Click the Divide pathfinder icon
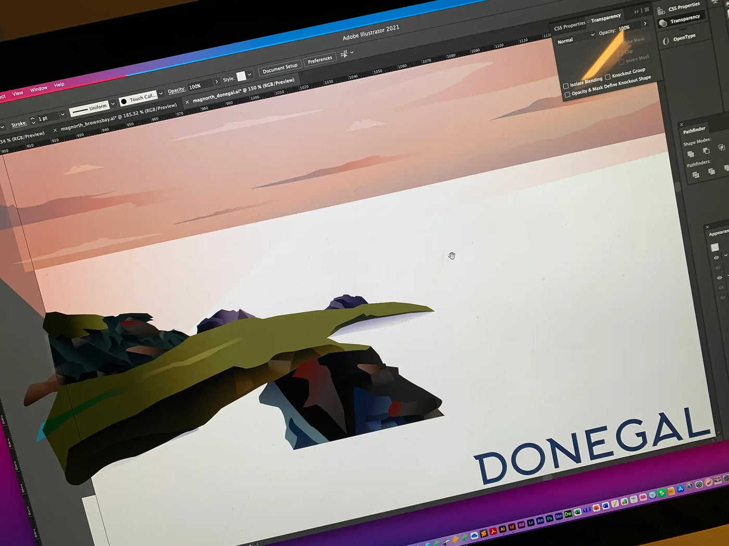 coord(696,175)
